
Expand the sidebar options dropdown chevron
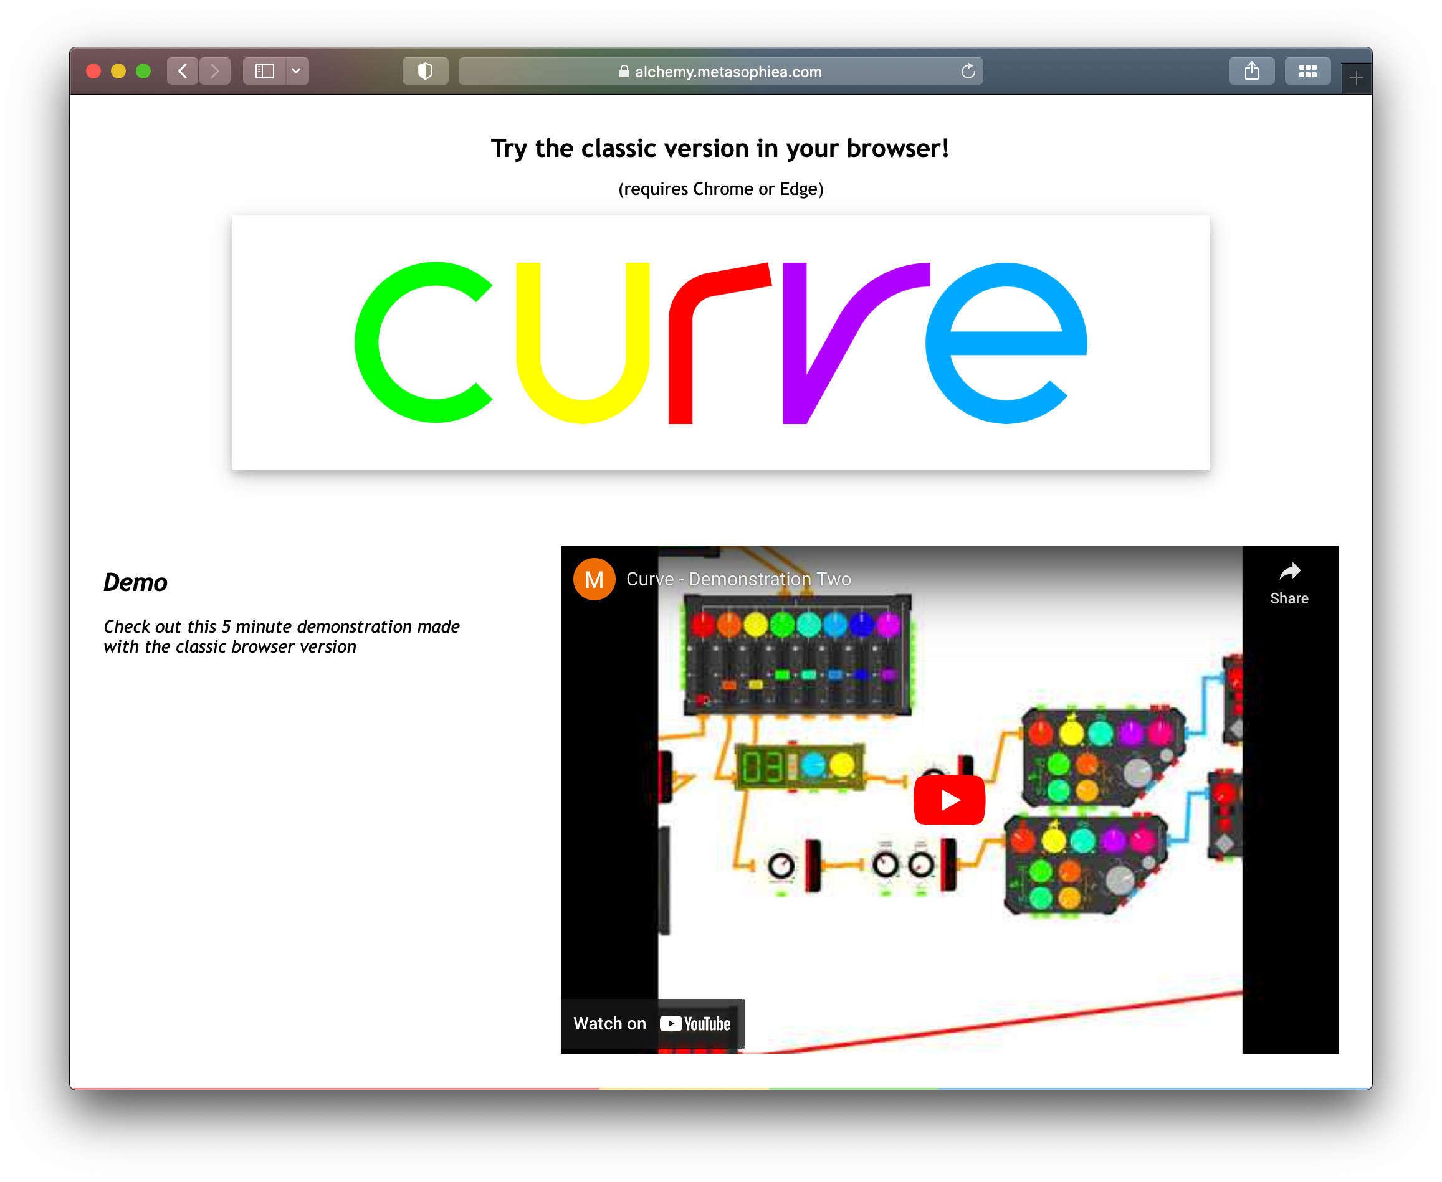(x=296, y=71)
